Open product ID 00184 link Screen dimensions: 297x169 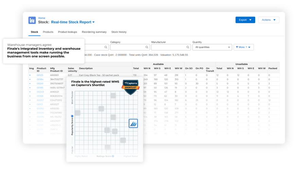pyautogui.click(x=40, y=79)
